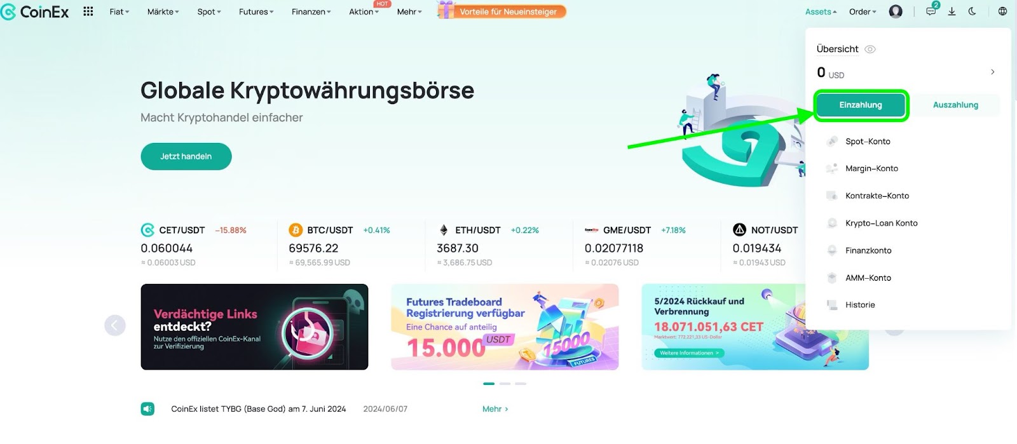The width and height of the screenshot is (1017, 444).
Task: Expand the Märkte dropdown menu
Action: pyautogui.click(x=163, y=11)
